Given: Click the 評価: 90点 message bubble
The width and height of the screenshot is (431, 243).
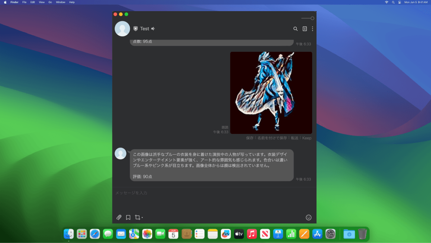Looking at the screenshot, I should pyautogui.click(x=212, y=165).
